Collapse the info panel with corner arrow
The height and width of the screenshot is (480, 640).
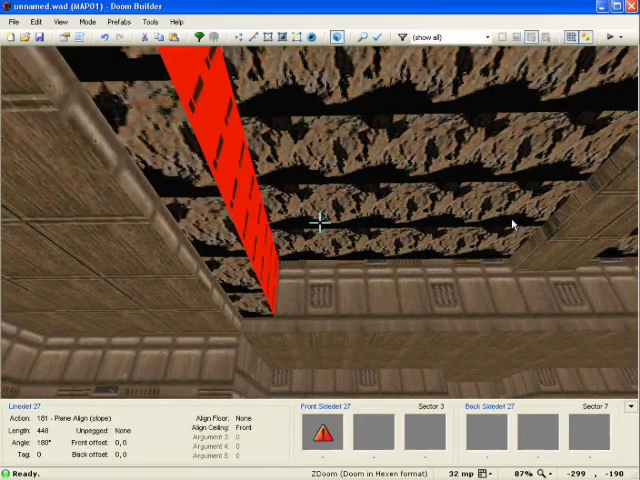(631, 407)
